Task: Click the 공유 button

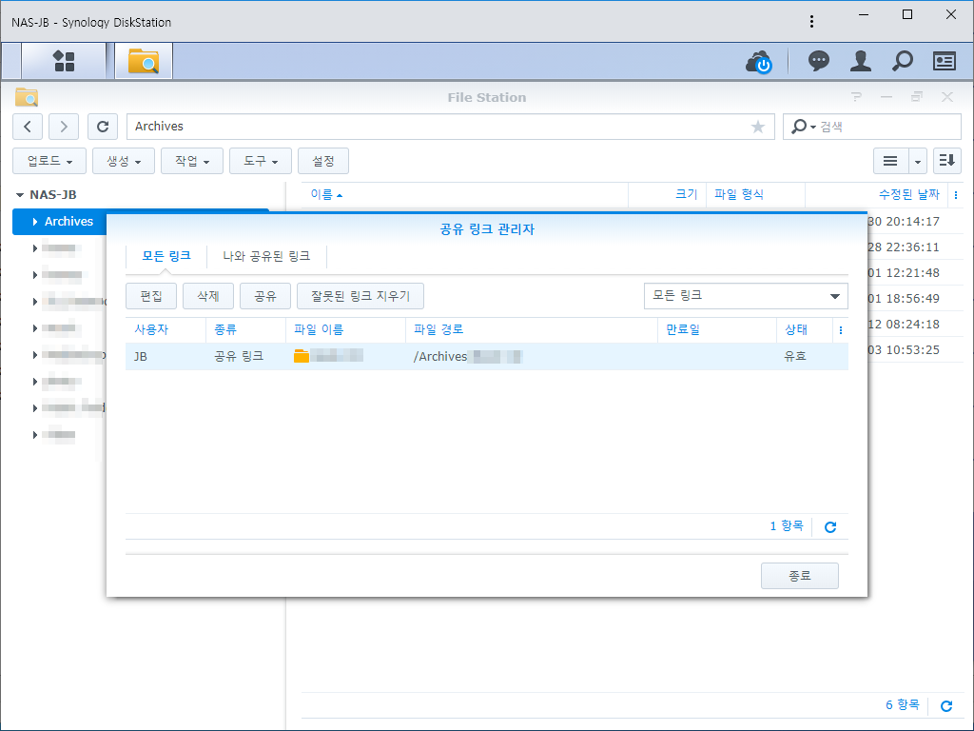Action: coord(265,296)
